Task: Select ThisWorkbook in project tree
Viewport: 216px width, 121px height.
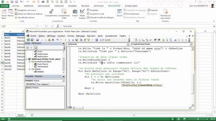Action: coord(43,67)
